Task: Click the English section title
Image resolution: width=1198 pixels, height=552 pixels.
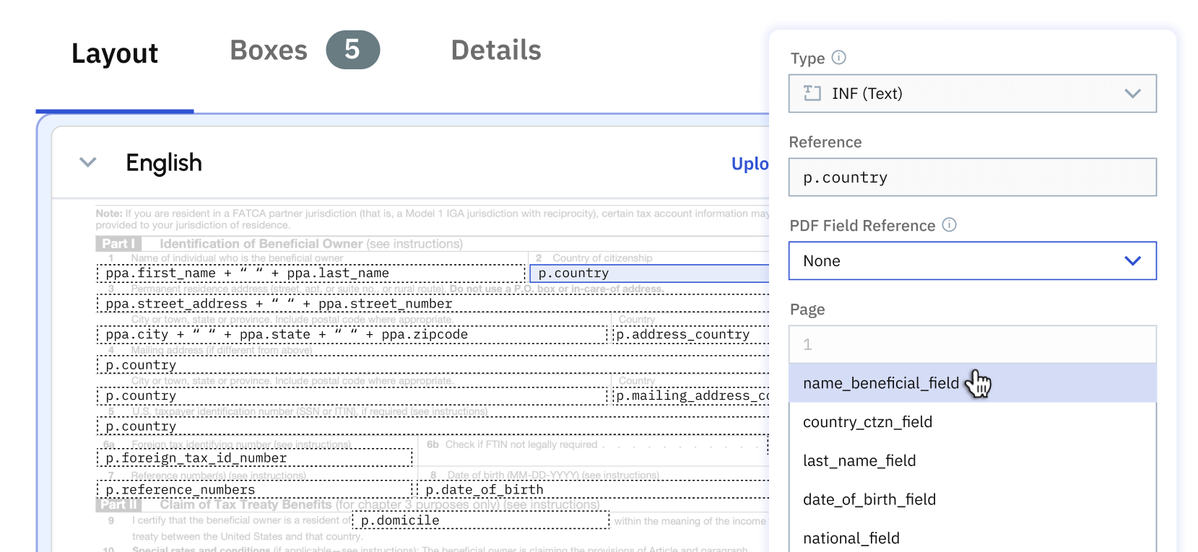Action: point(164,163)
